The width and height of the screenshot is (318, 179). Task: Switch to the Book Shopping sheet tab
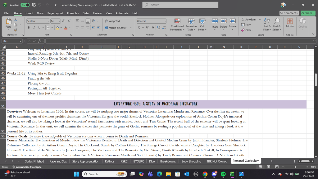coord(191,161)
